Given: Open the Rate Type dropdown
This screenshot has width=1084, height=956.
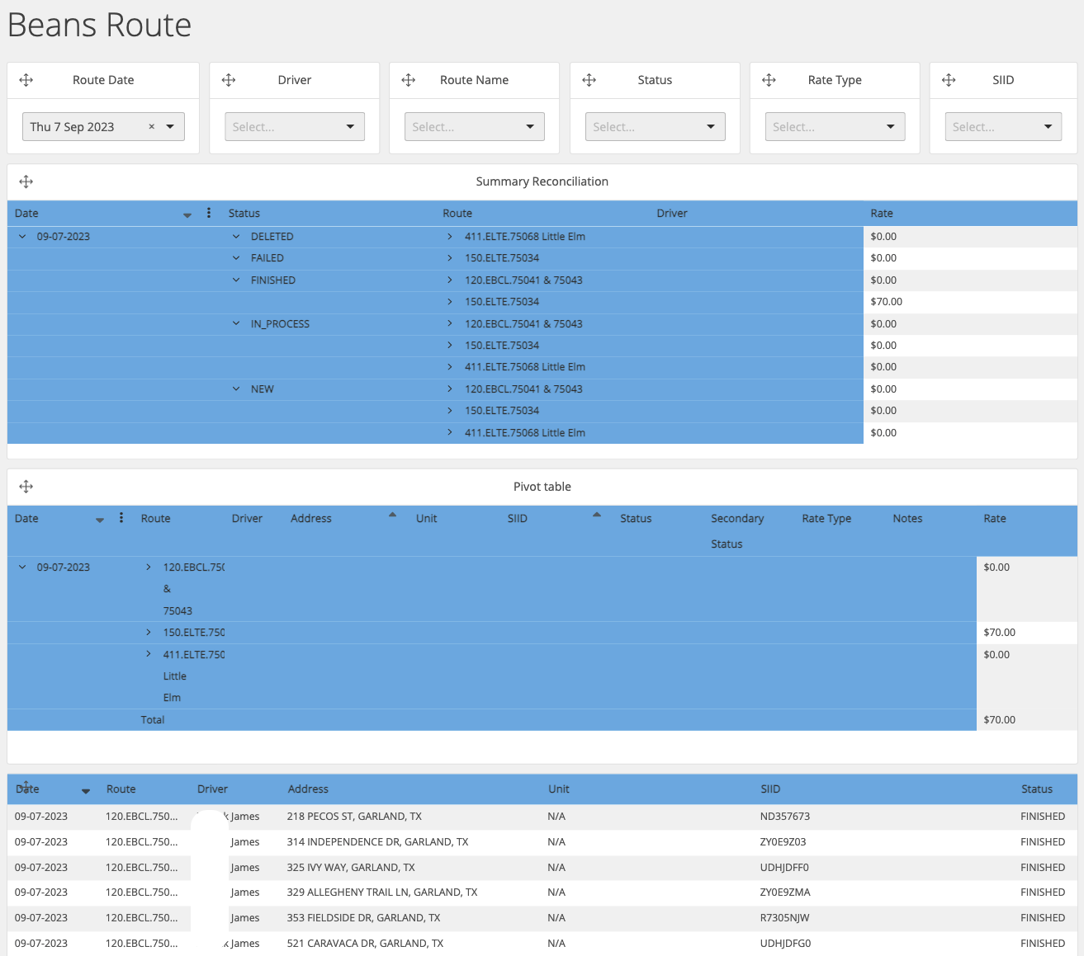Looking at the screenshot, I should pyautogui.click(x=835, y=126).
